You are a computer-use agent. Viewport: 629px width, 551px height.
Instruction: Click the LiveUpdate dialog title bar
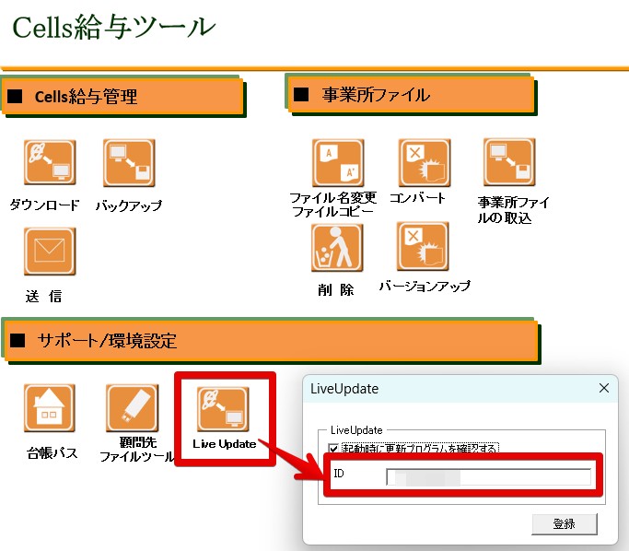tap(442, 389)
